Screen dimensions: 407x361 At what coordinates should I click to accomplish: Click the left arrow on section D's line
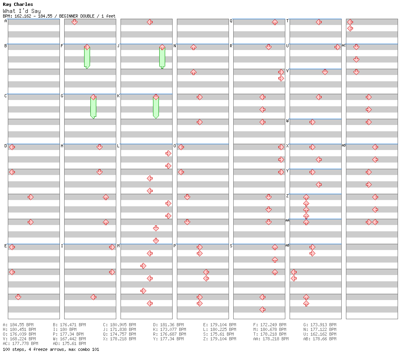[x=12, y=147]
